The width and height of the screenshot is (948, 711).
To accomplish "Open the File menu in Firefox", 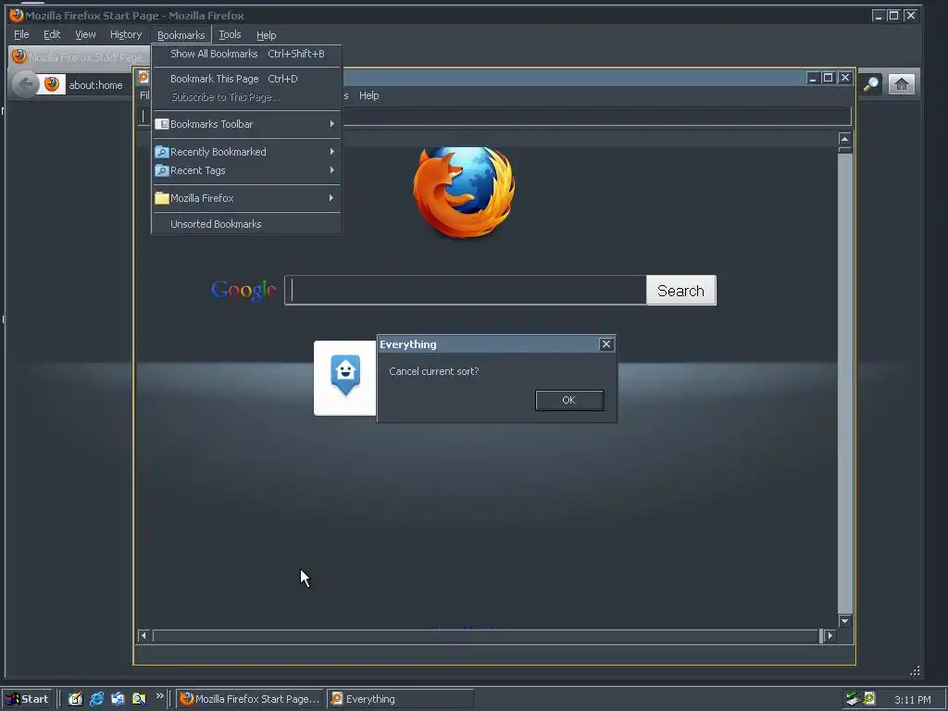I will 21,34.
